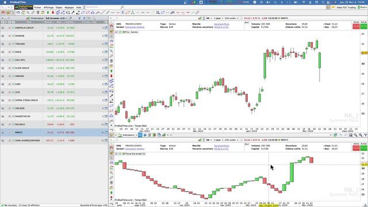Select the zoom magnifier in main toolbar

click(x=28, y=13)
